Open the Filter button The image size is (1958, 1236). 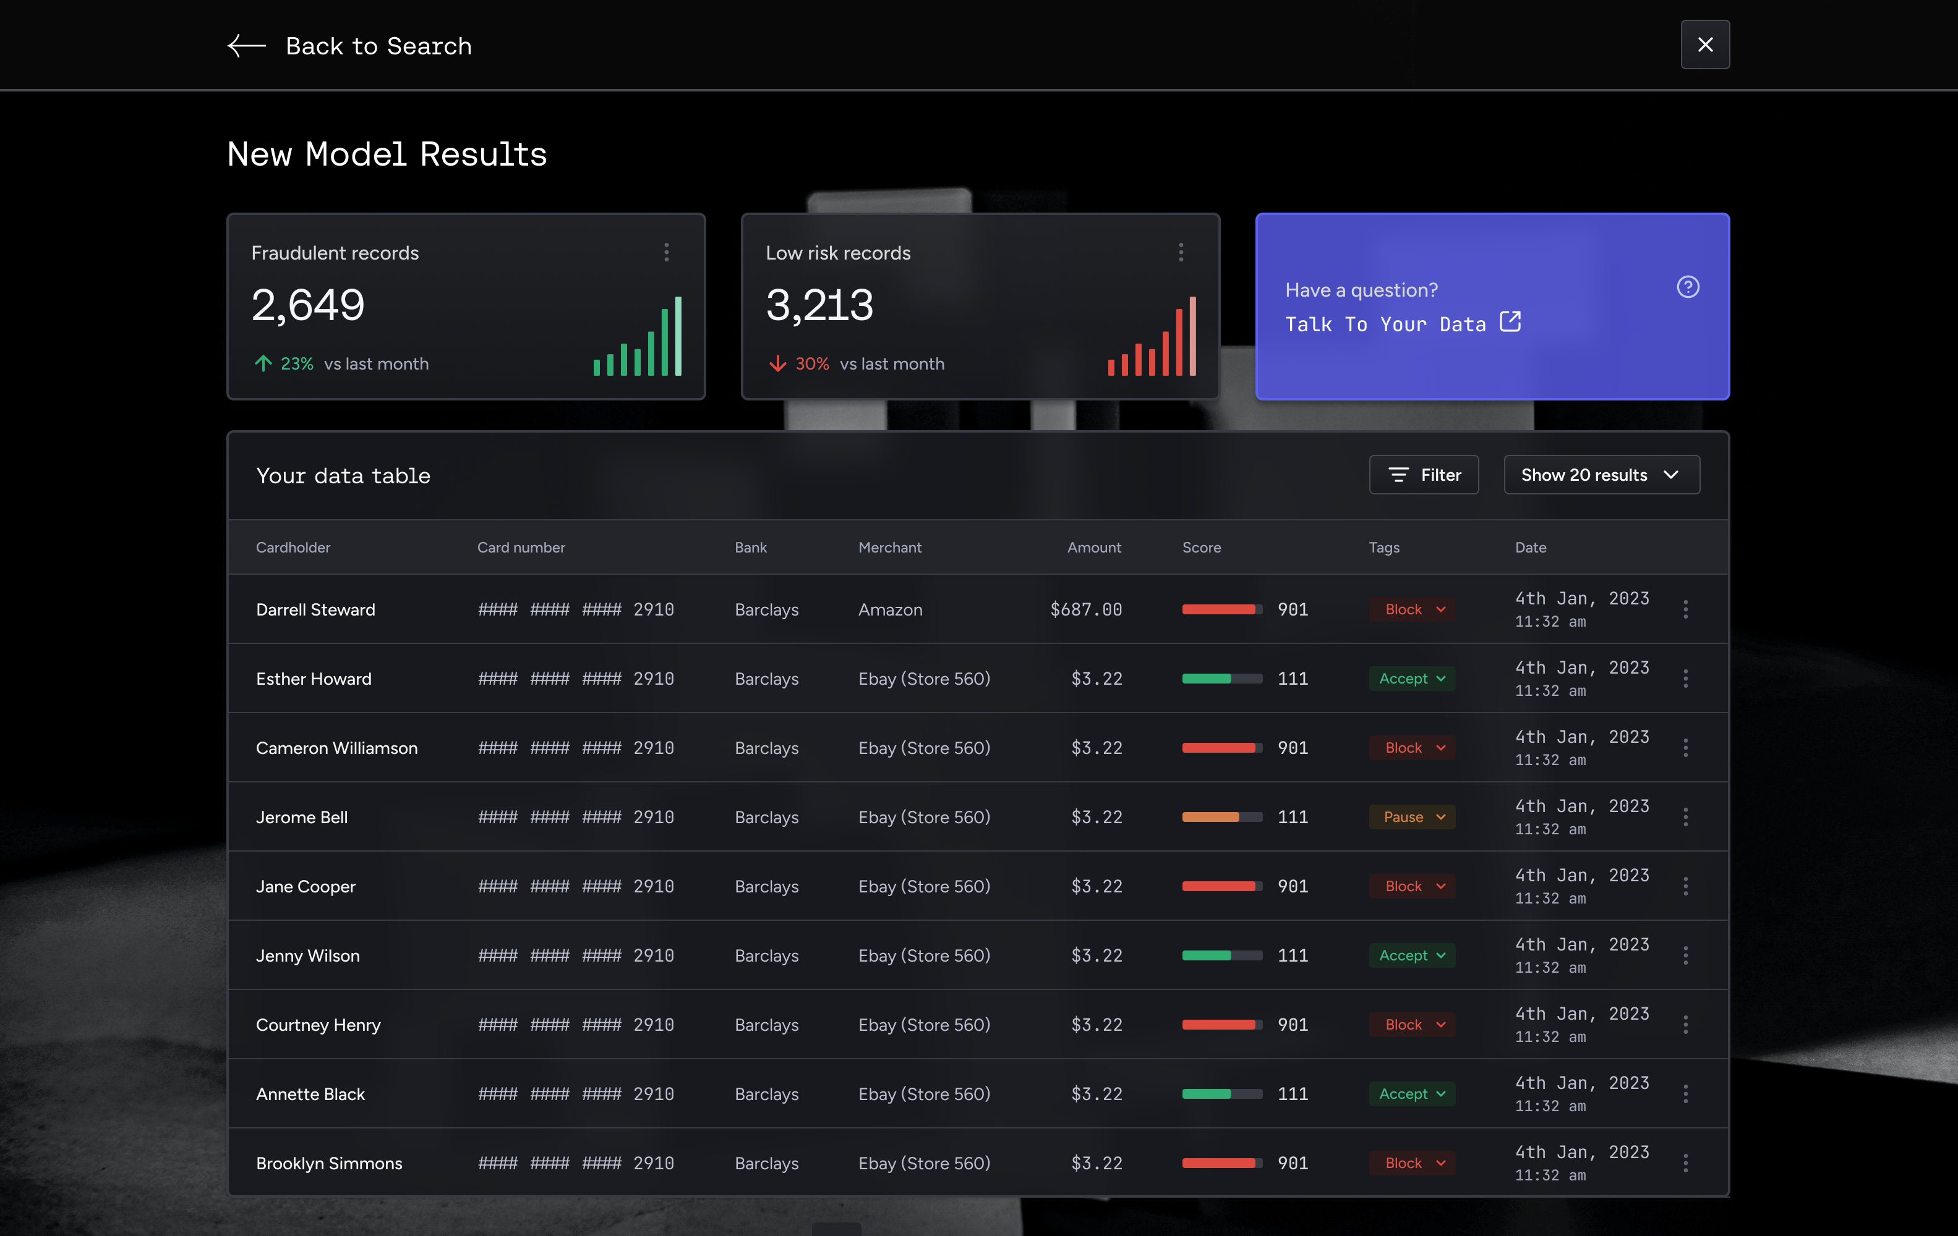1424,475
